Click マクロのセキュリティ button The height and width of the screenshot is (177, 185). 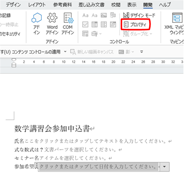[10, 34]
